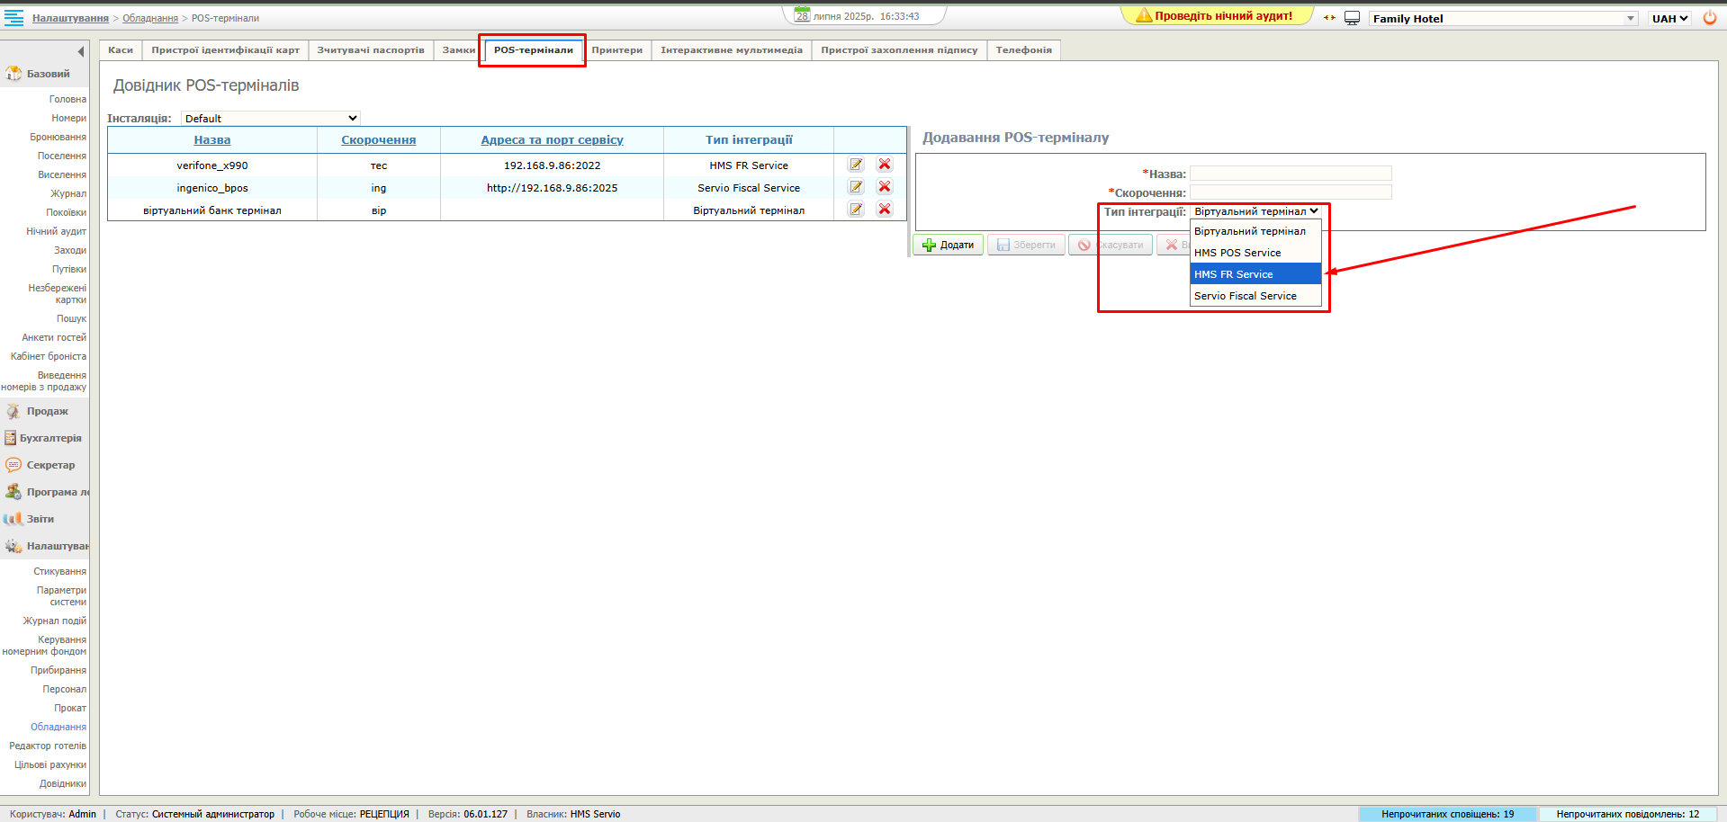Sort table by Назва column
Screen dimensions: 1727x822
coord(212,139)
